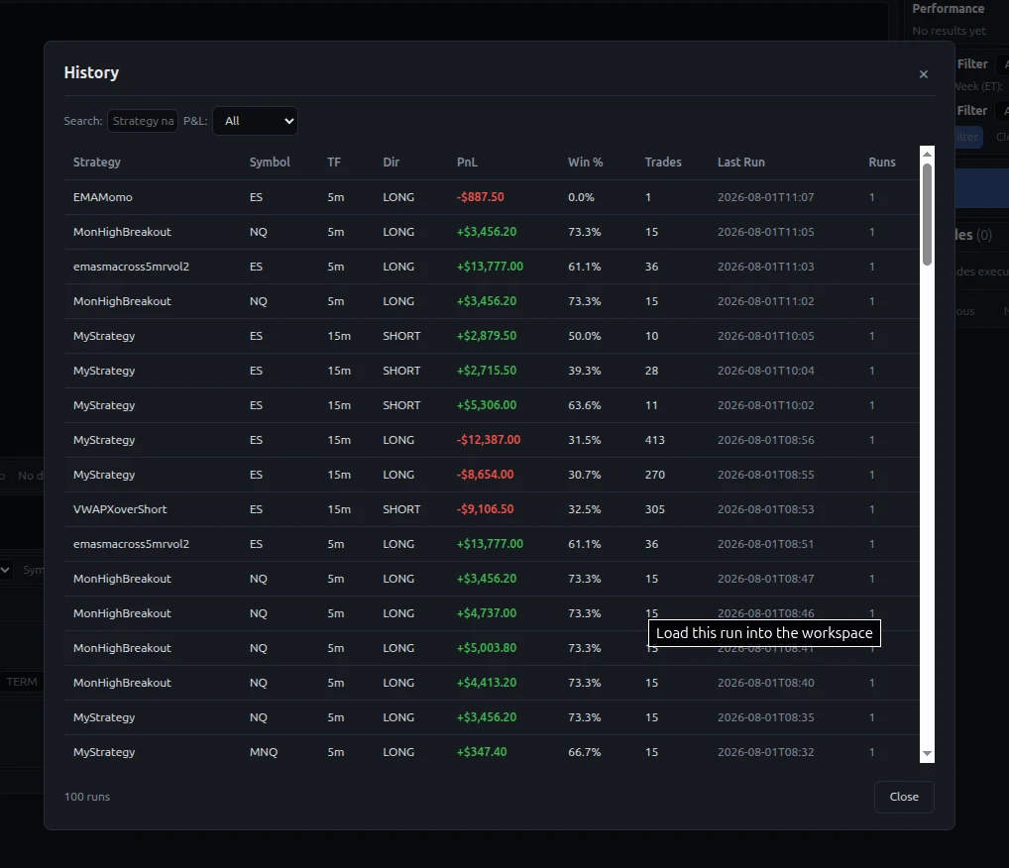
Task: Select the MNQ symbol MyStrategy row
Action: click(492, 752)
